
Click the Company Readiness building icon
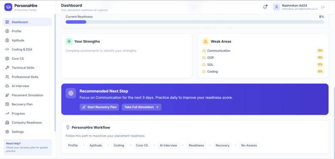7,122
